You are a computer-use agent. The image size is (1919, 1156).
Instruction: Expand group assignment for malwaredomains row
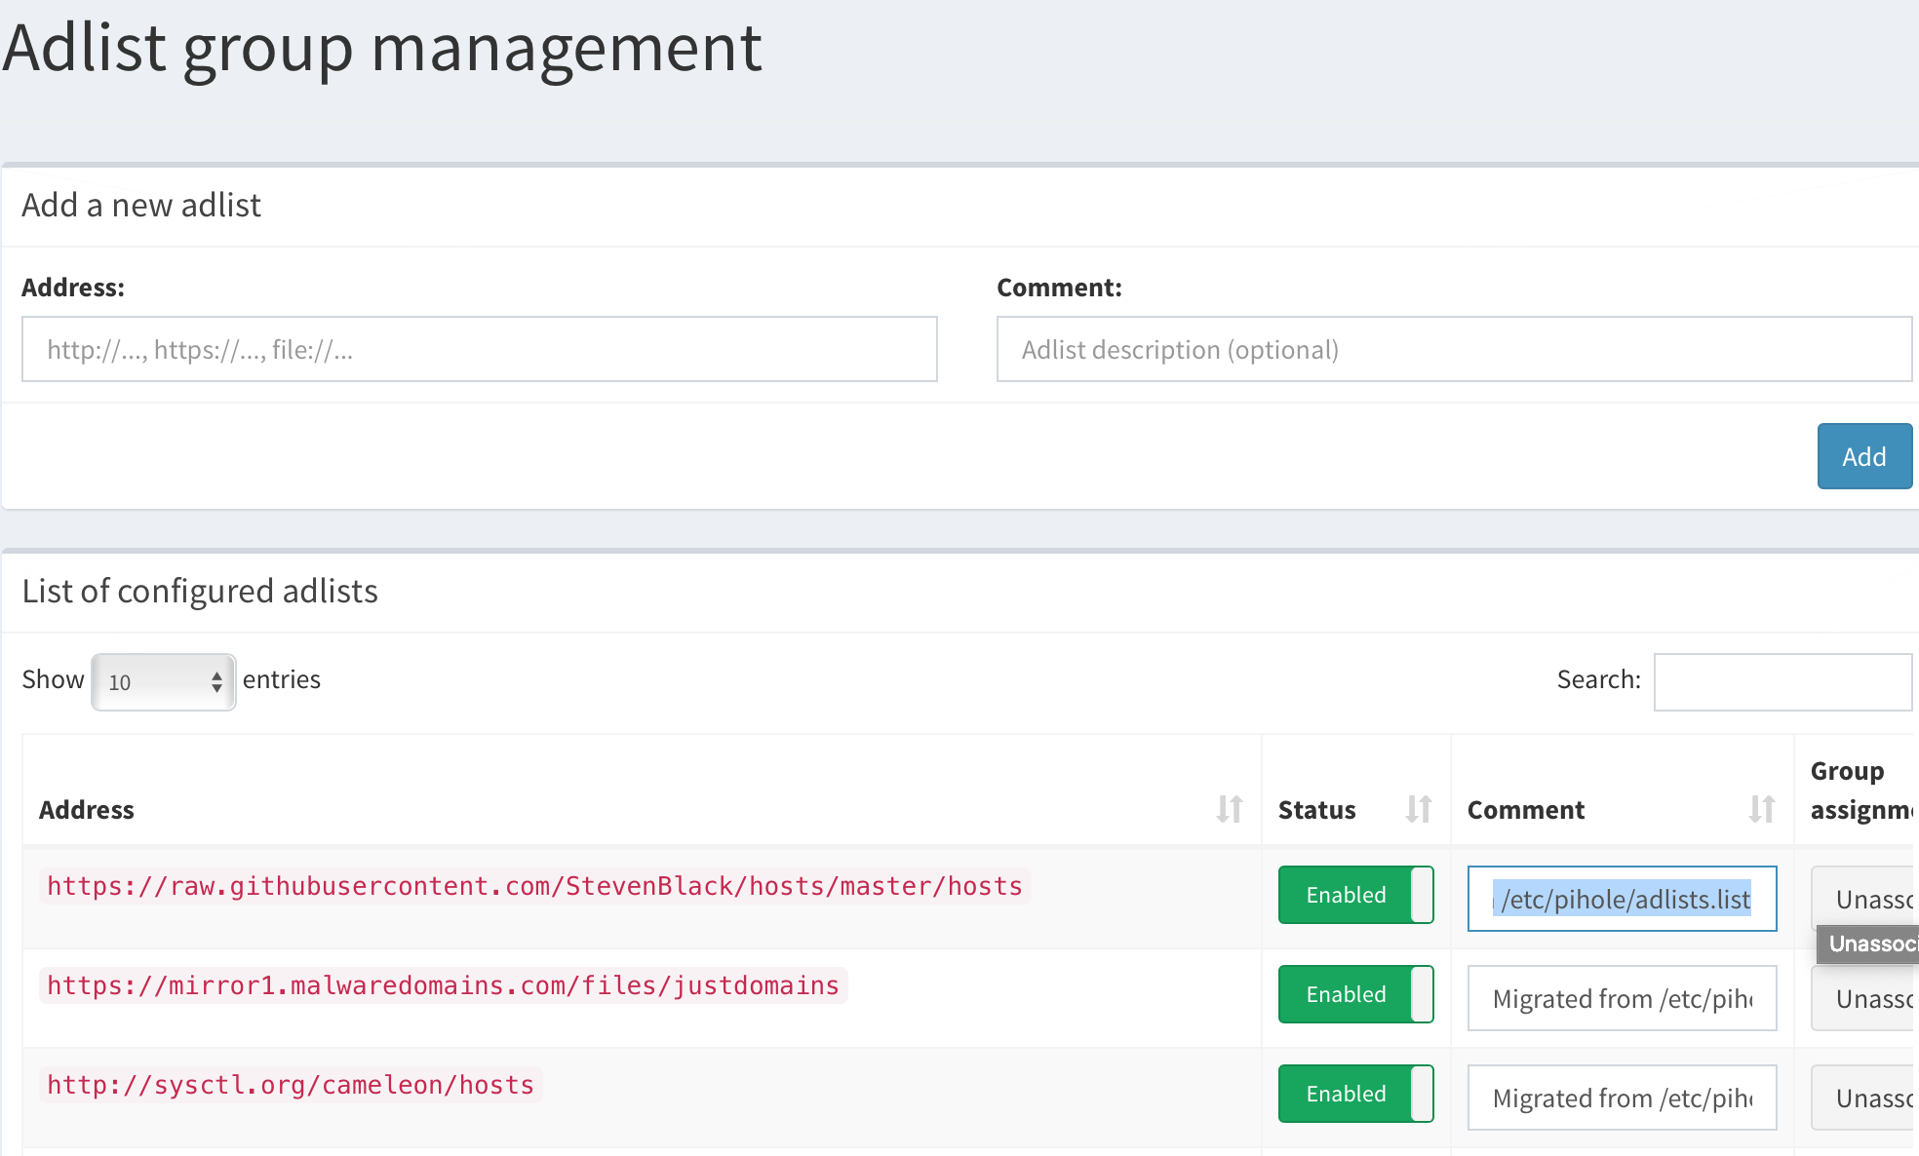1864,999
